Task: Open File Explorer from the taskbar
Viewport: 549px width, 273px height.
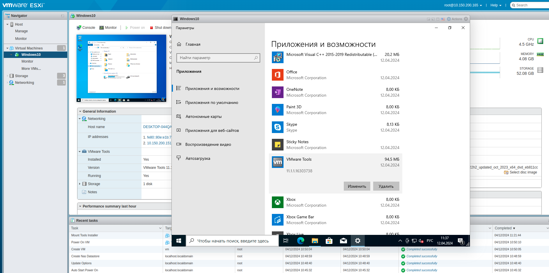Action: click(315, 241)
